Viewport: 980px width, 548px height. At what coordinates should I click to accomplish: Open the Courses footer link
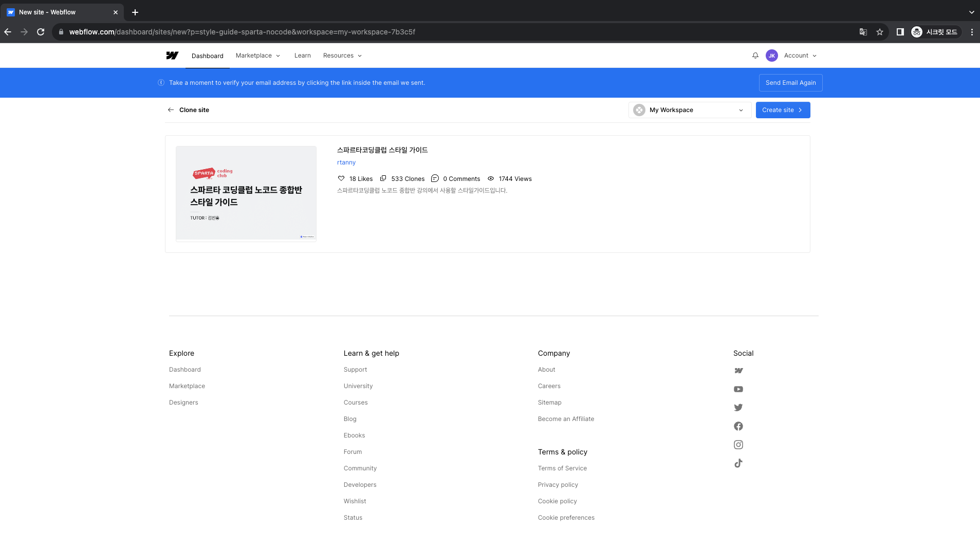click(356, 403)
